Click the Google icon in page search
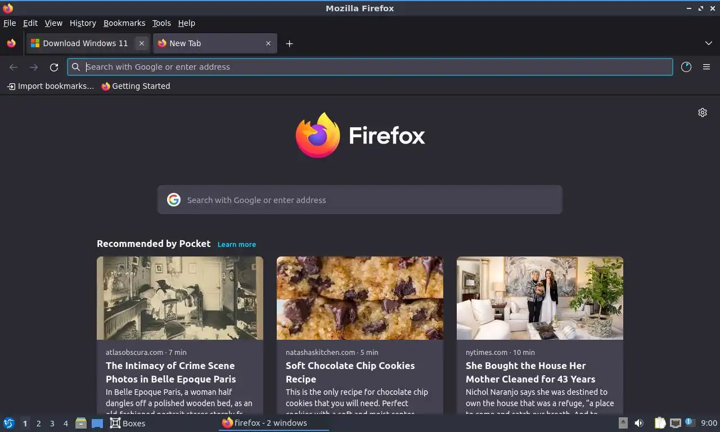The width and height of the screenshot is (720, 432). coord(174,200)
